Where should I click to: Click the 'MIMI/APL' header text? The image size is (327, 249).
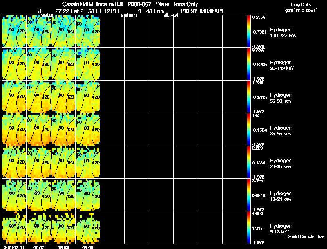(x=212, y=11)
